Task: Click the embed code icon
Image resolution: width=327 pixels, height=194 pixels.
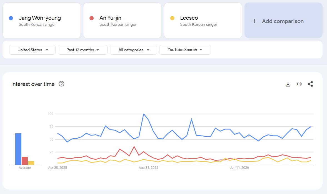Action: point(299,84)
